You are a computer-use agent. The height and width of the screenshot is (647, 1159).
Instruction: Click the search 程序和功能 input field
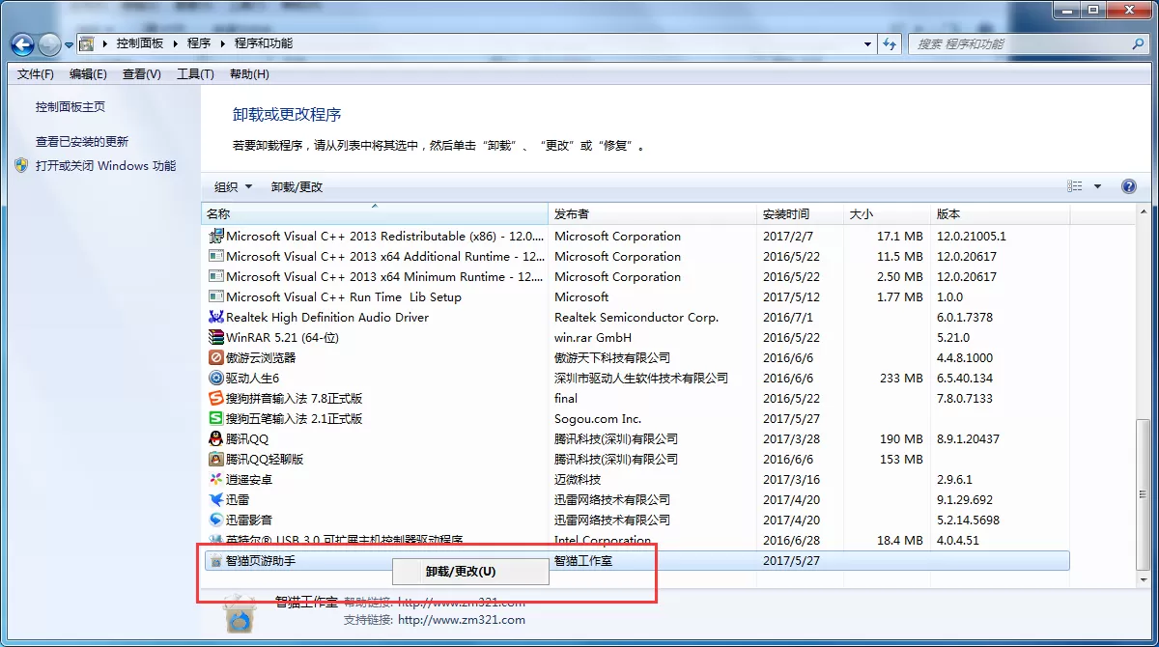pyautogui.click(x=1019, y=43)
